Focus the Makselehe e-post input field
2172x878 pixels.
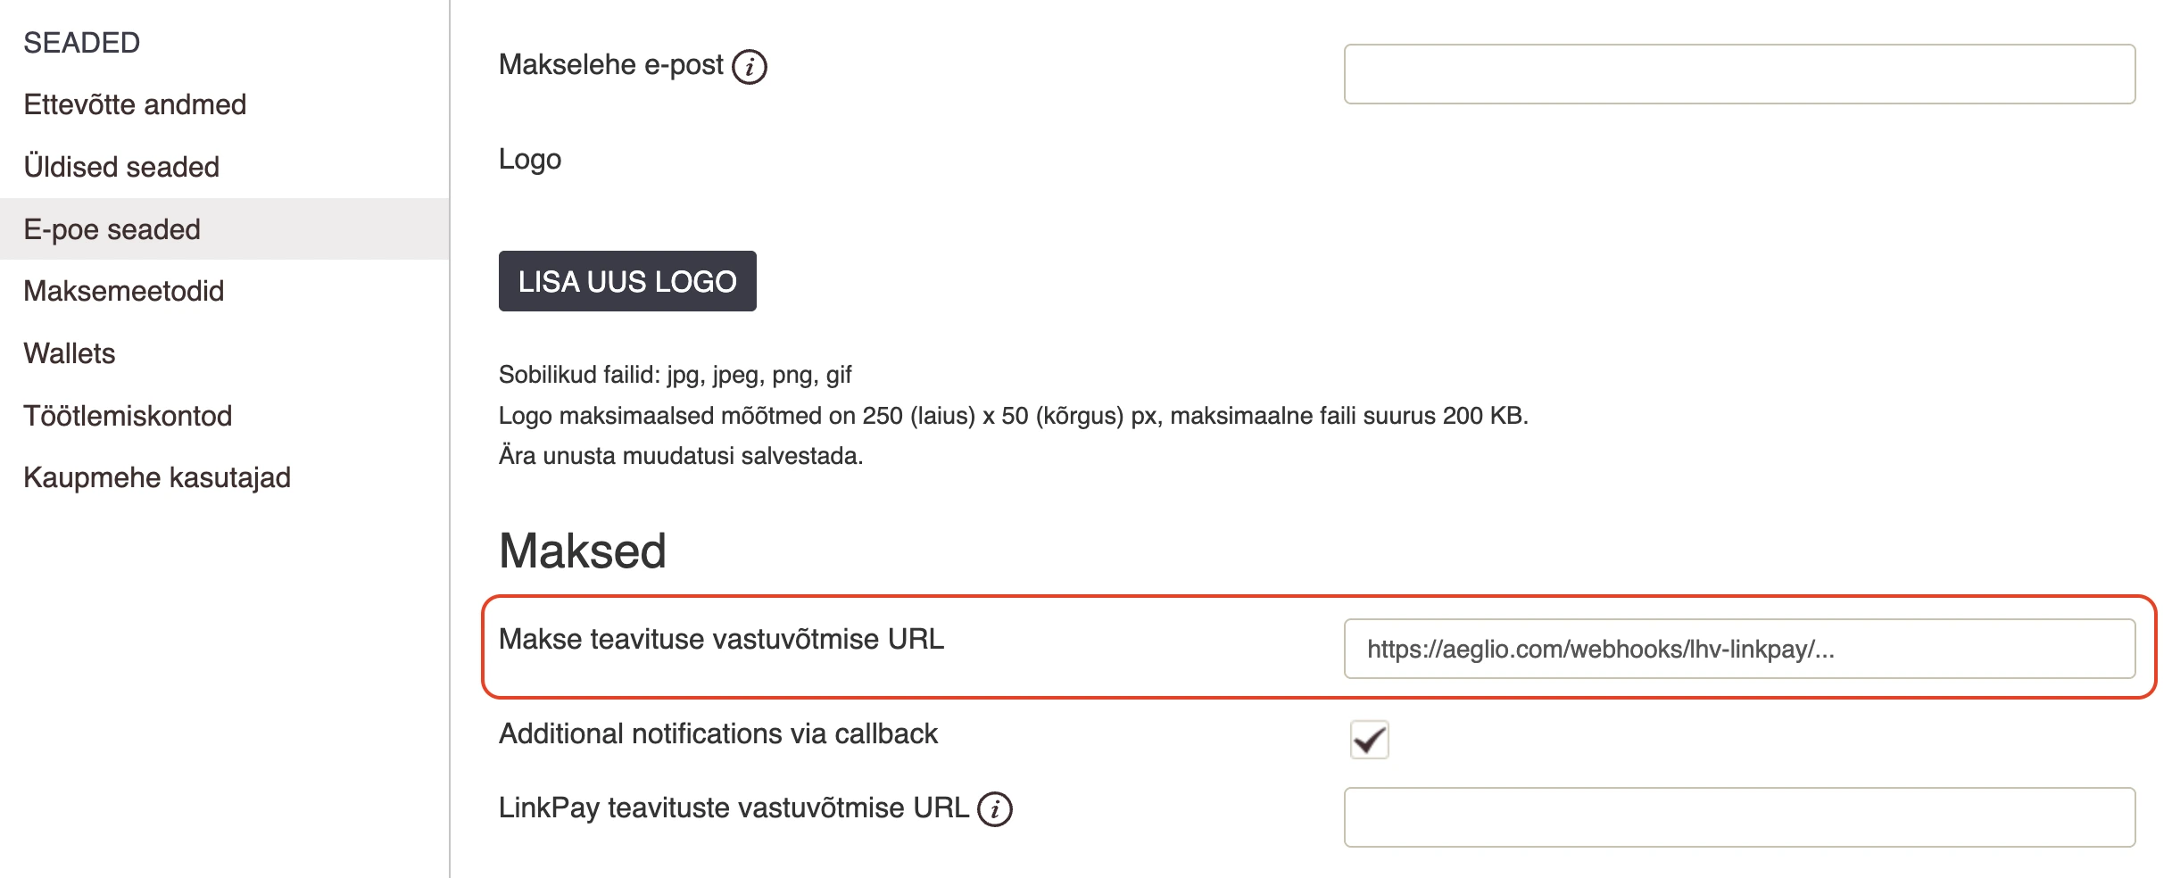click(1739, 74)
